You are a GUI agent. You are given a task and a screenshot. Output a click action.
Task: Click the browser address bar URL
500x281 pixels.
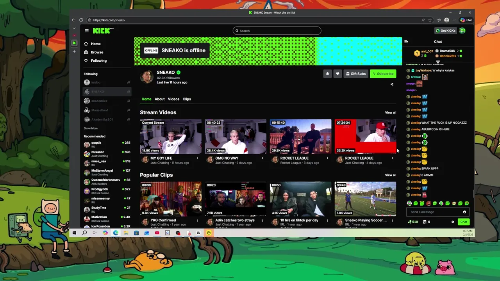[109, 20]
